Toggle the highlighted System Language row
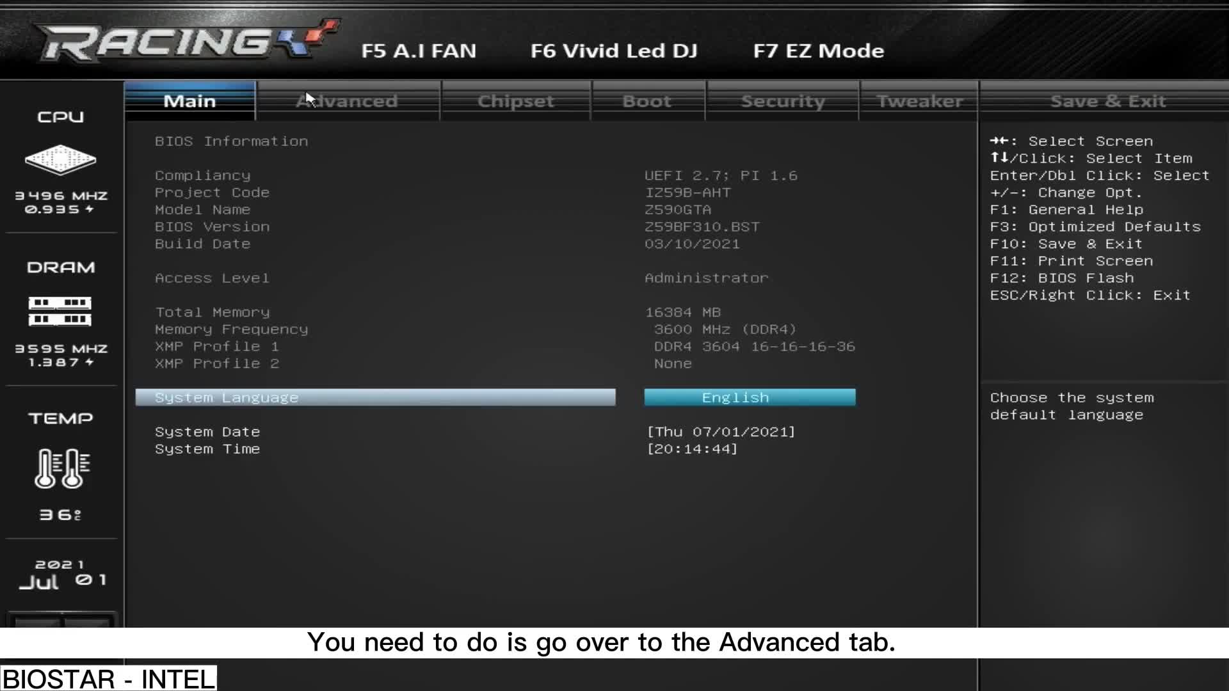 coord(375,397)
